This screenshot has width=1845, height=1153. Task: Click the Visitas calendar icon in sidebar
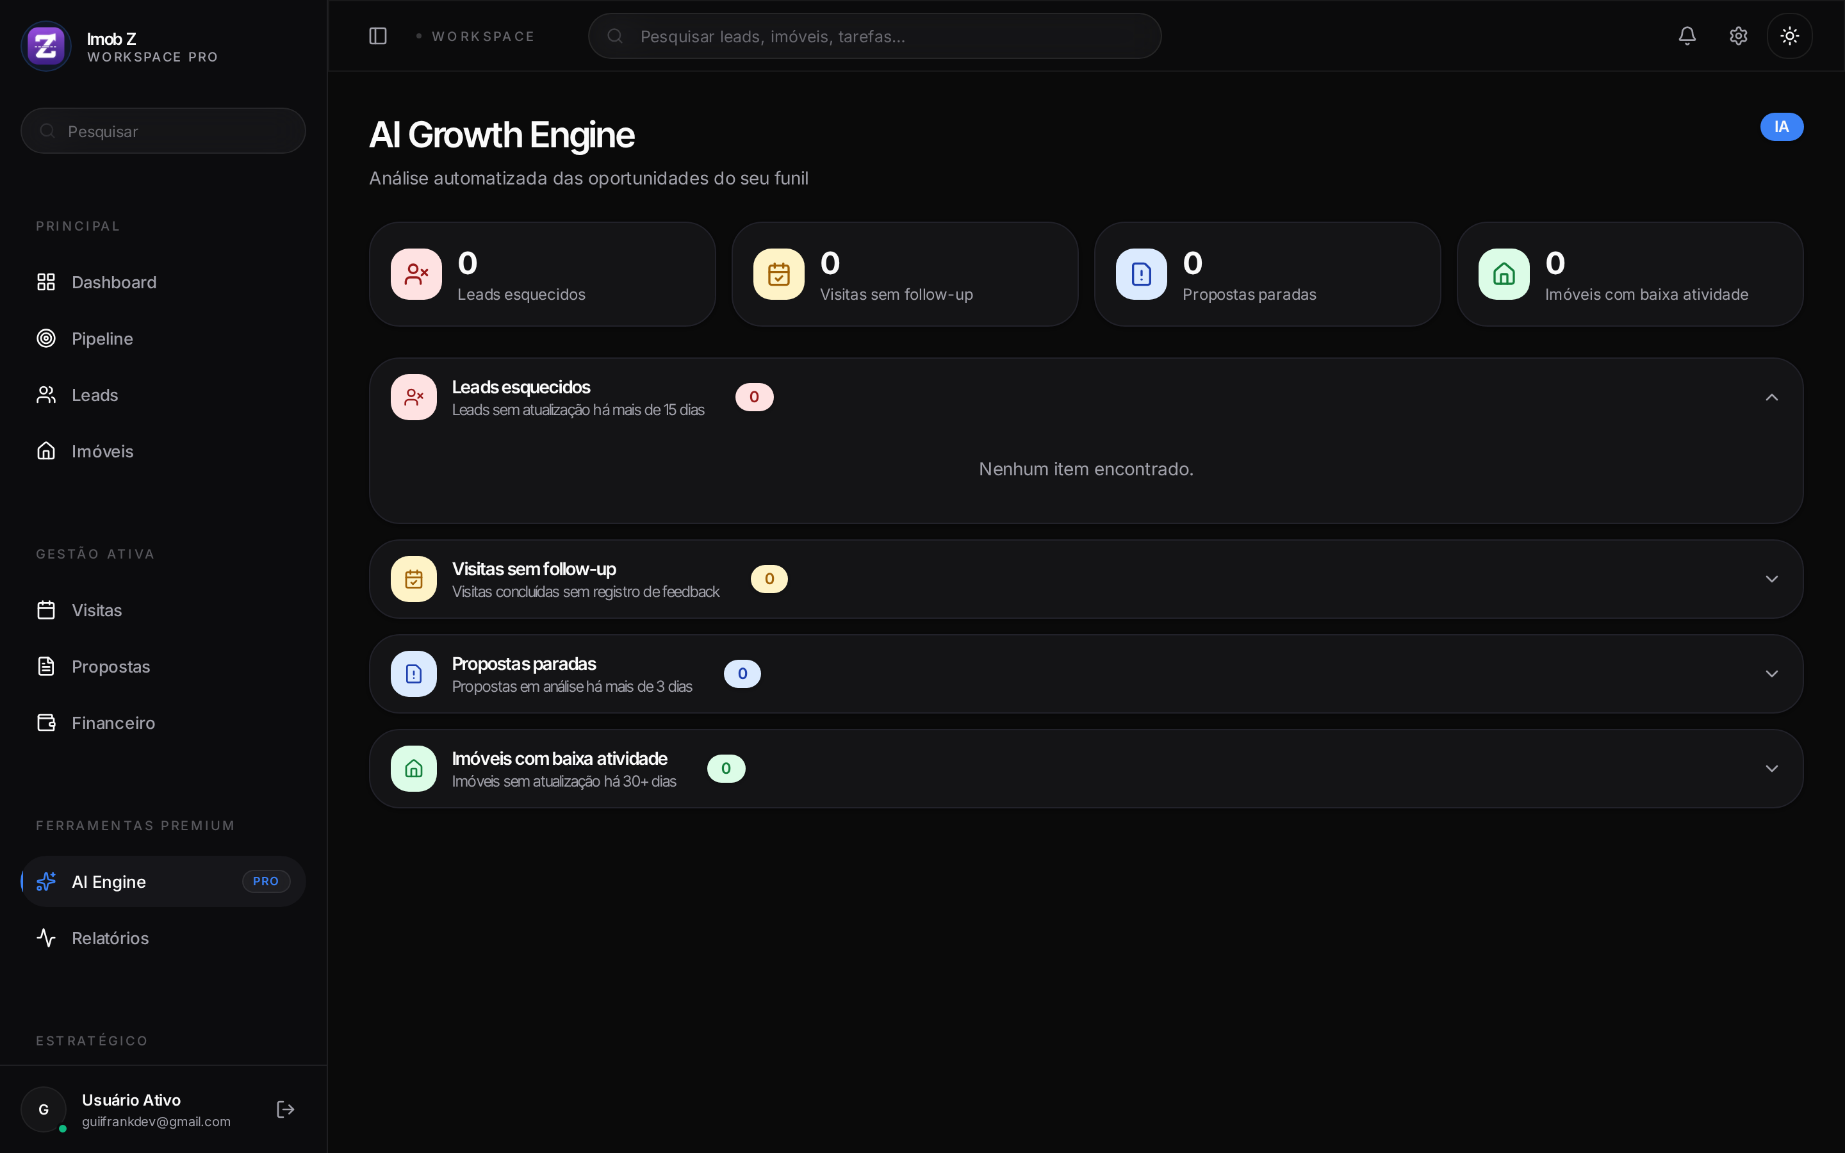point(45,610)
